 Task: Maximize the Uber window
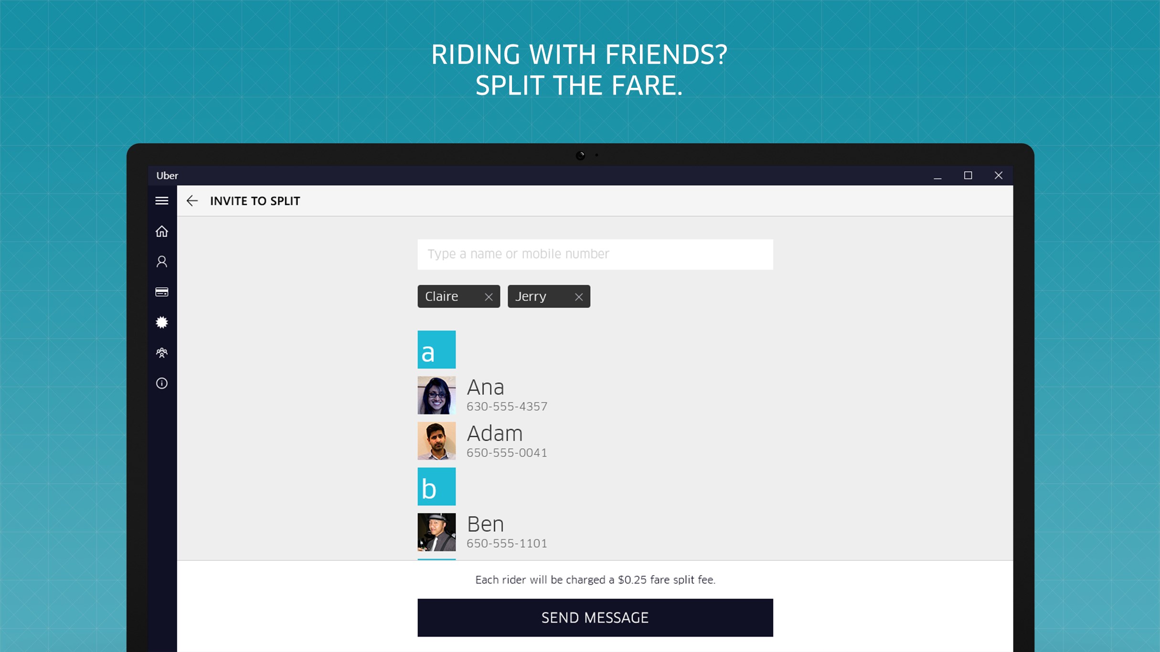click(x=968, y=176)
